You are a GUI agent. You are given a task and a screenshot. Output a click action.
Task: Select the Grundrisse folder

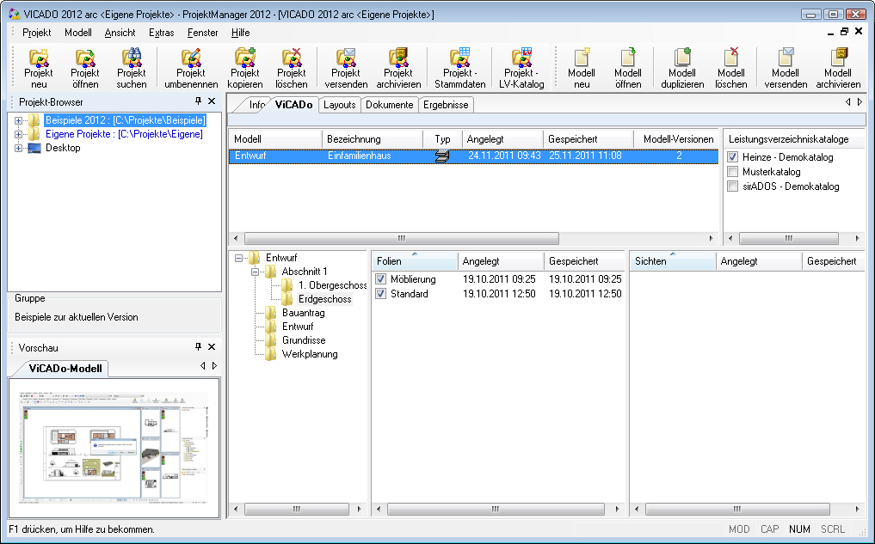pos(304,340)
